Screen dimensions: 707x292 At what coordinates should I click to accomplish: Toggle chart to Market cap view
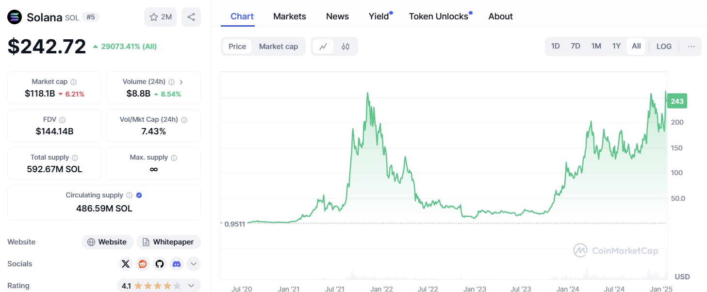278,47
